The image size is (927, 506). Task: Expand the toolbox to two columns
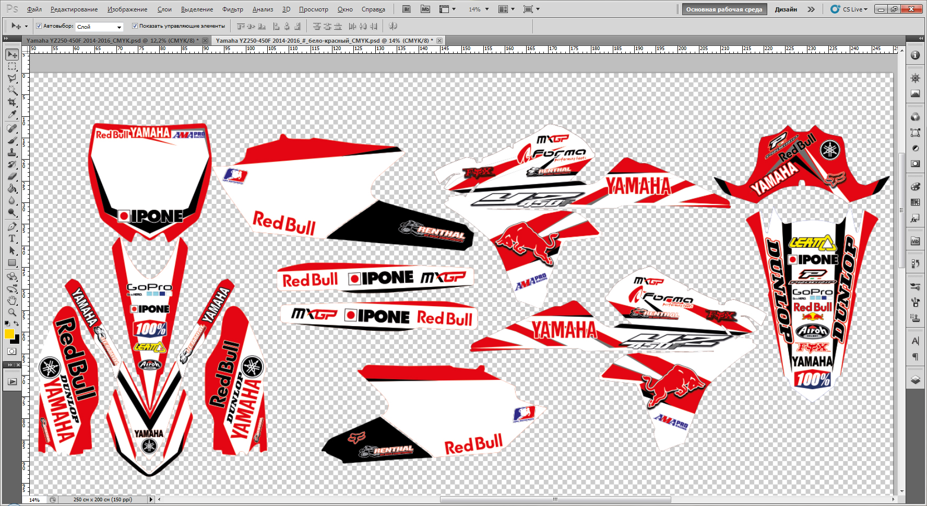(x=6, y=39)
